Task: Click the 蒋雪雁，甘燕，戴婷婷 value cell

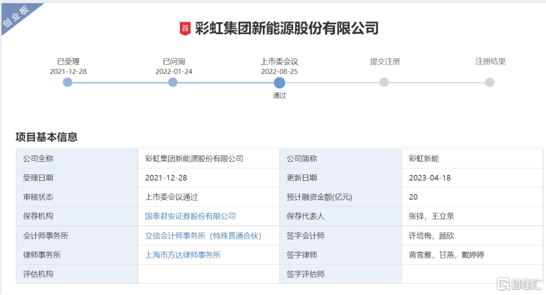Action: (472, 255)
